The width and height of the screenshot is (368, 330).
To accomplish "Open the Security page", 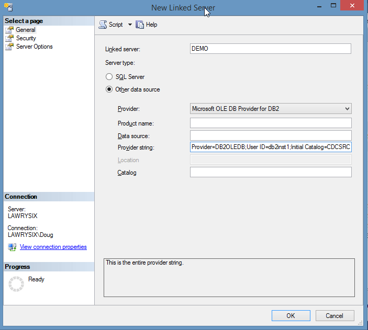I will click(x=26, y=38).
